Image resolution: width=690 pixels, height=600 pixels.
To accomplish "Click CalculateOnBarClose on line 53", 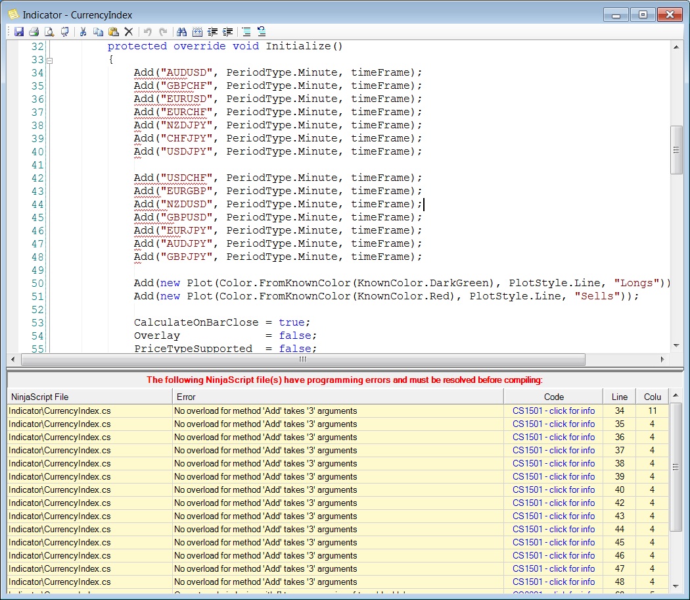I will pyautogui.click(x=196, y=322).
